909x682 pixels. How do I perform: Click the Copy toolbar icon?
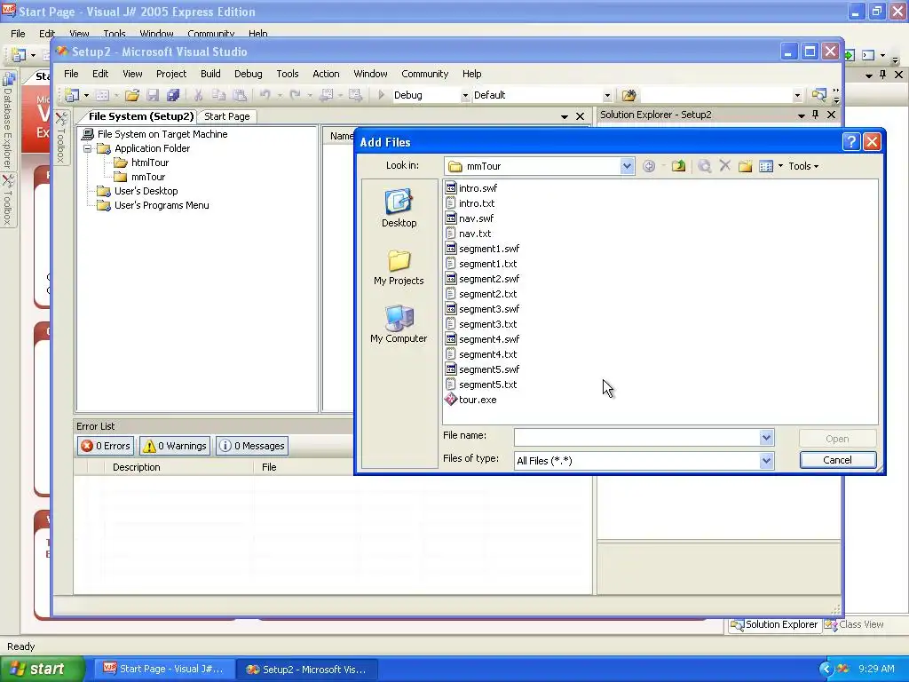point(218,95)
